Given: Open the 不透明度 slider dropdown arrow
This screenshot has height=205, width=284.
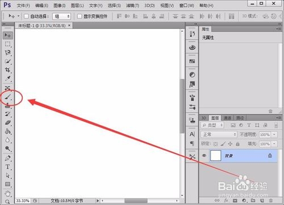Looking at the screenshot, I should click(274, 134).
